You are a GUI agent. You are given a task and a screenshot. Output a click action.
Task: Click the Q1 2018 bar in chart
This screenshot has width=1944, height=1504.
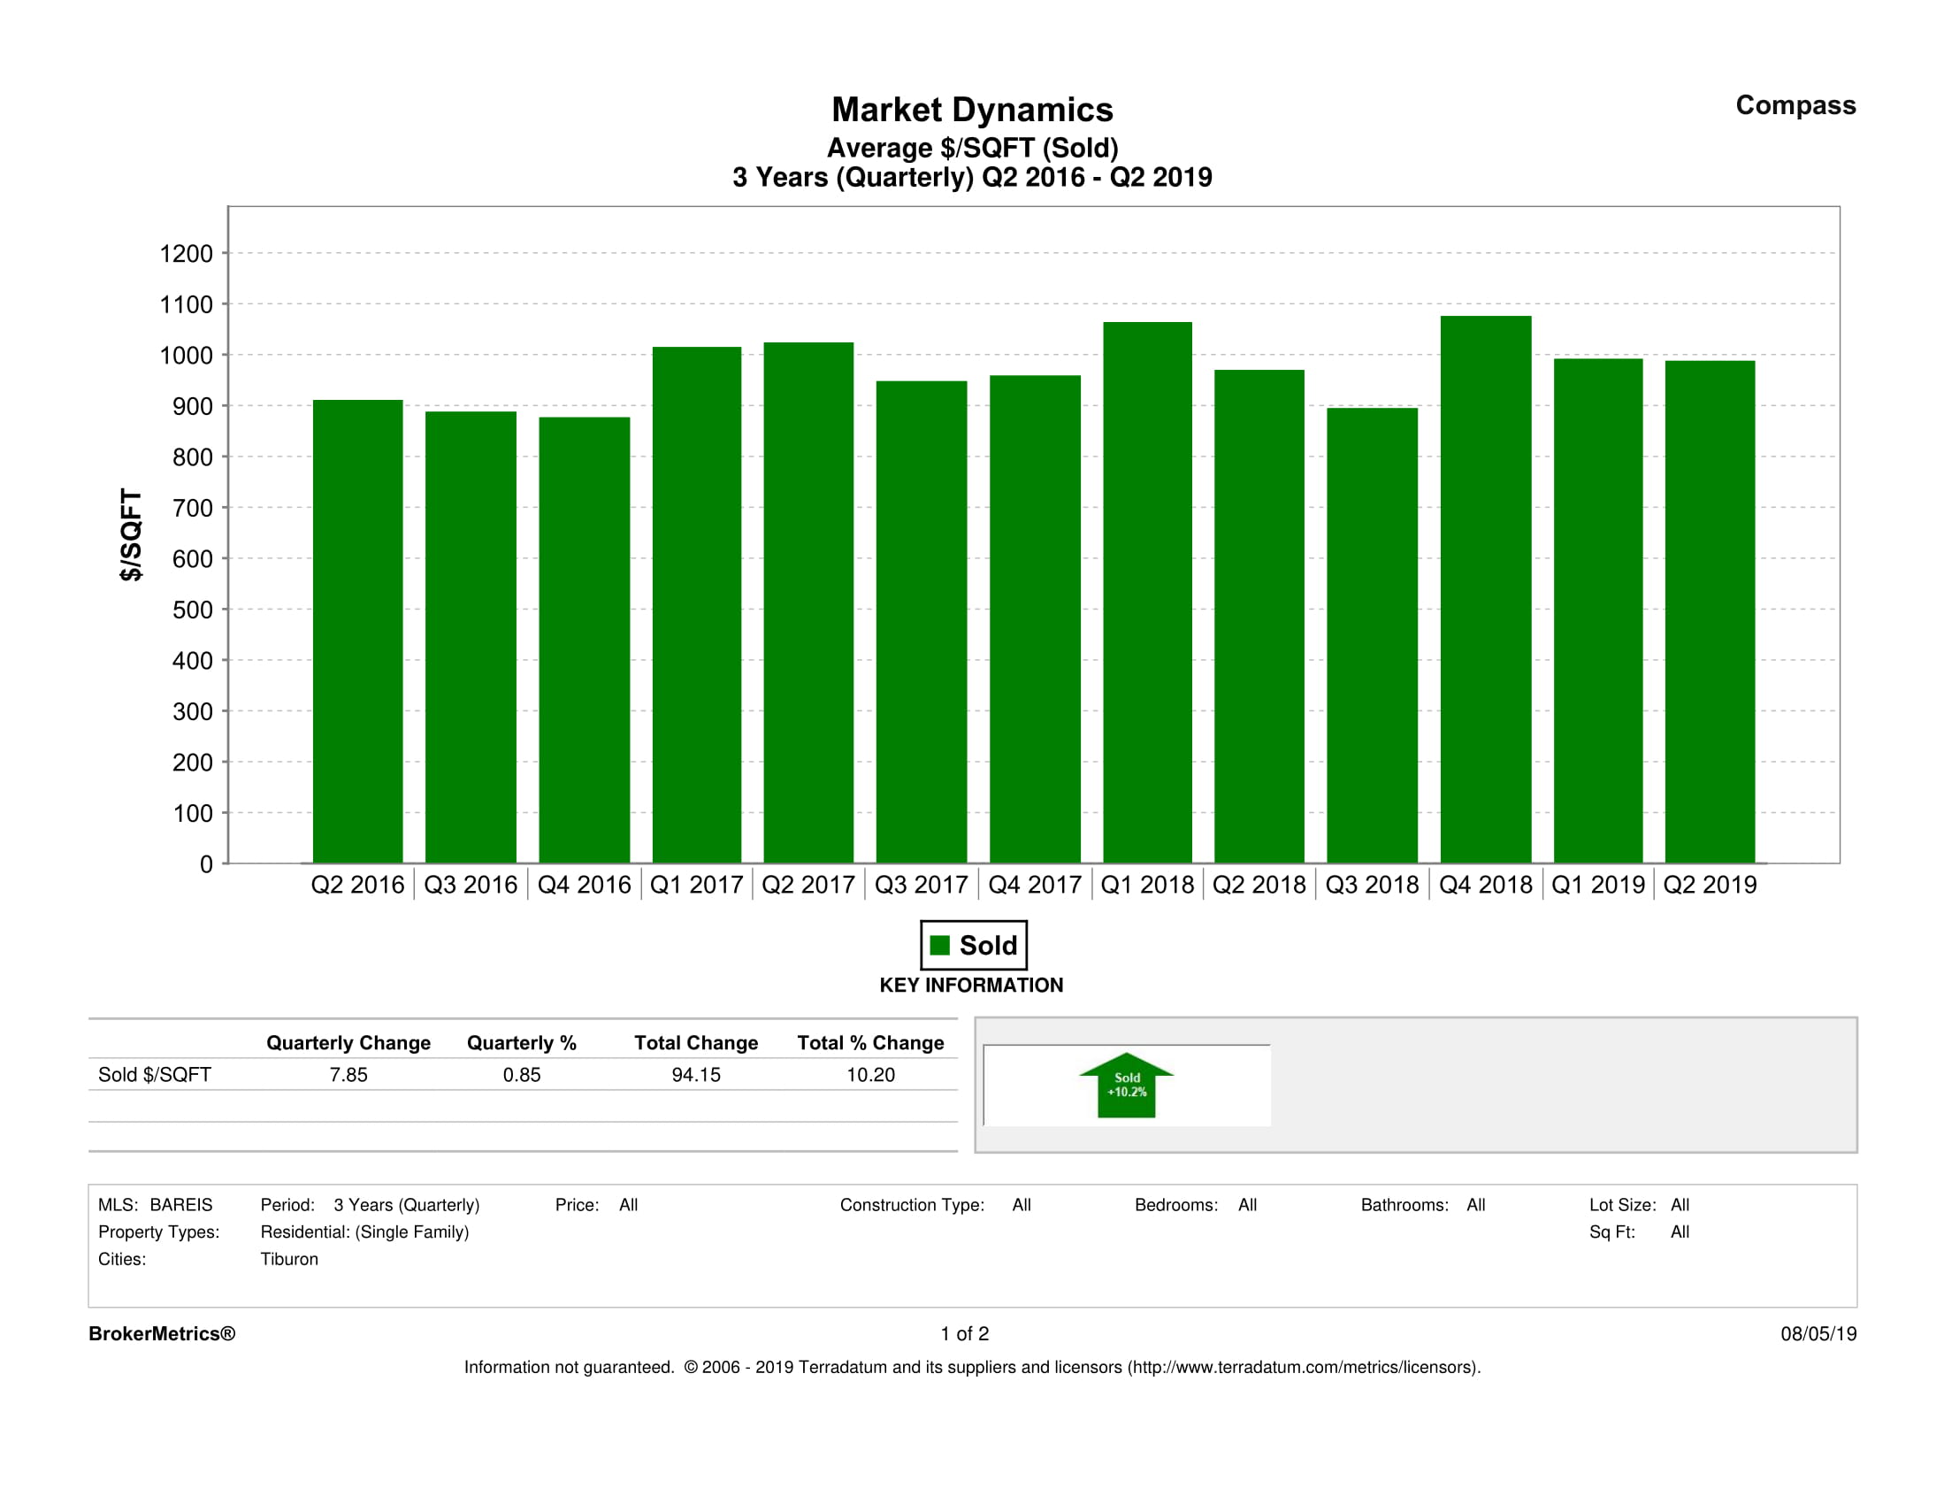1146,592
